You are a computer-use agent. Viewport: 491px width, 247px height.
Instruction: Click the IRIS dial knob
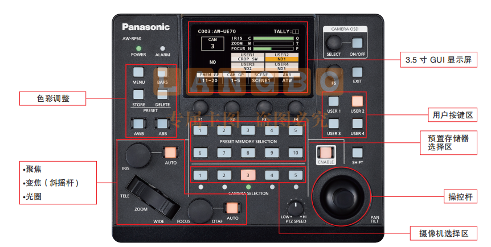point(138,155)
